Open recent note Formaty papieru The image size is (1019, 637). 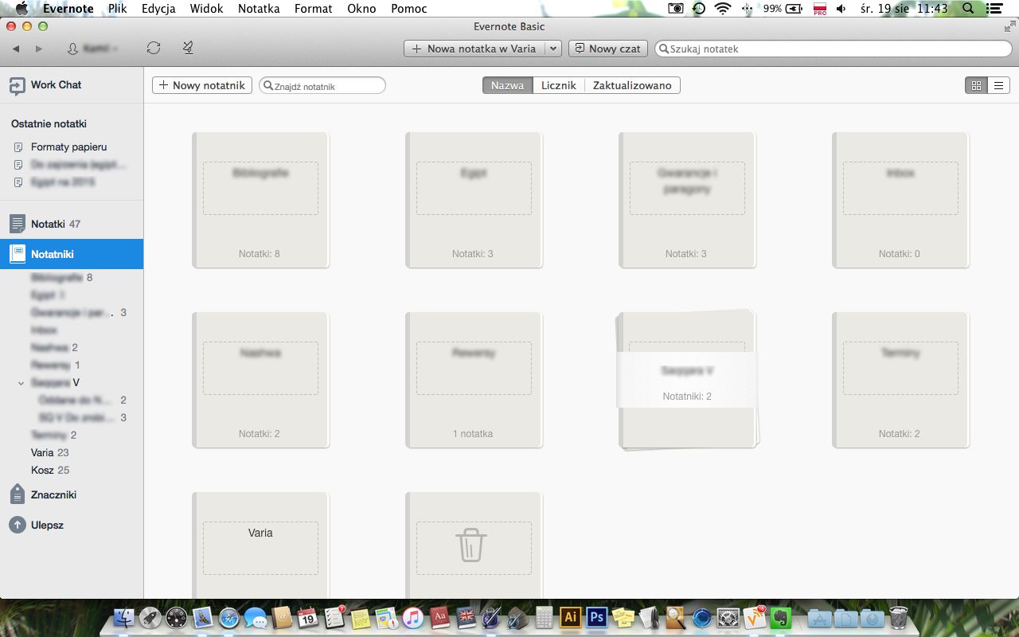tap(68, 147)
